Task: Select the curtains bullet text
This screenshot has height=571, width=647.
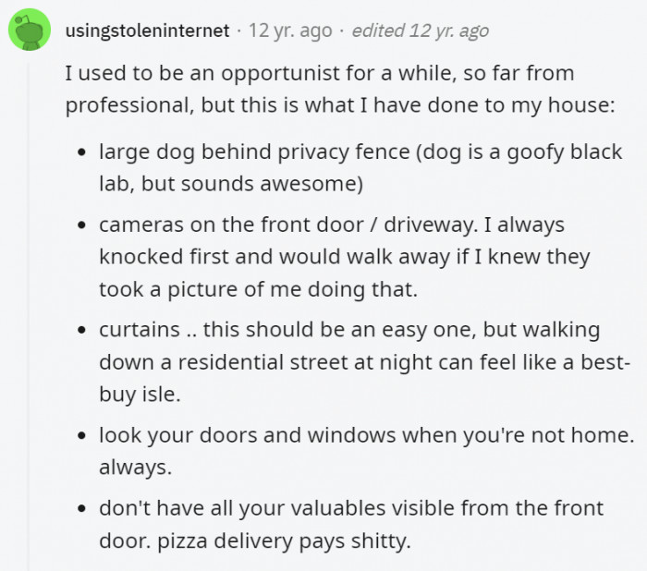Action: point(365,362)
